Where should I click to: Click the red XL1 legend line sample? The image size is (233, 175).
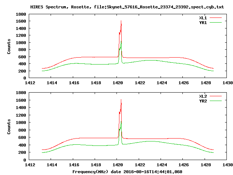pos(216,18)
